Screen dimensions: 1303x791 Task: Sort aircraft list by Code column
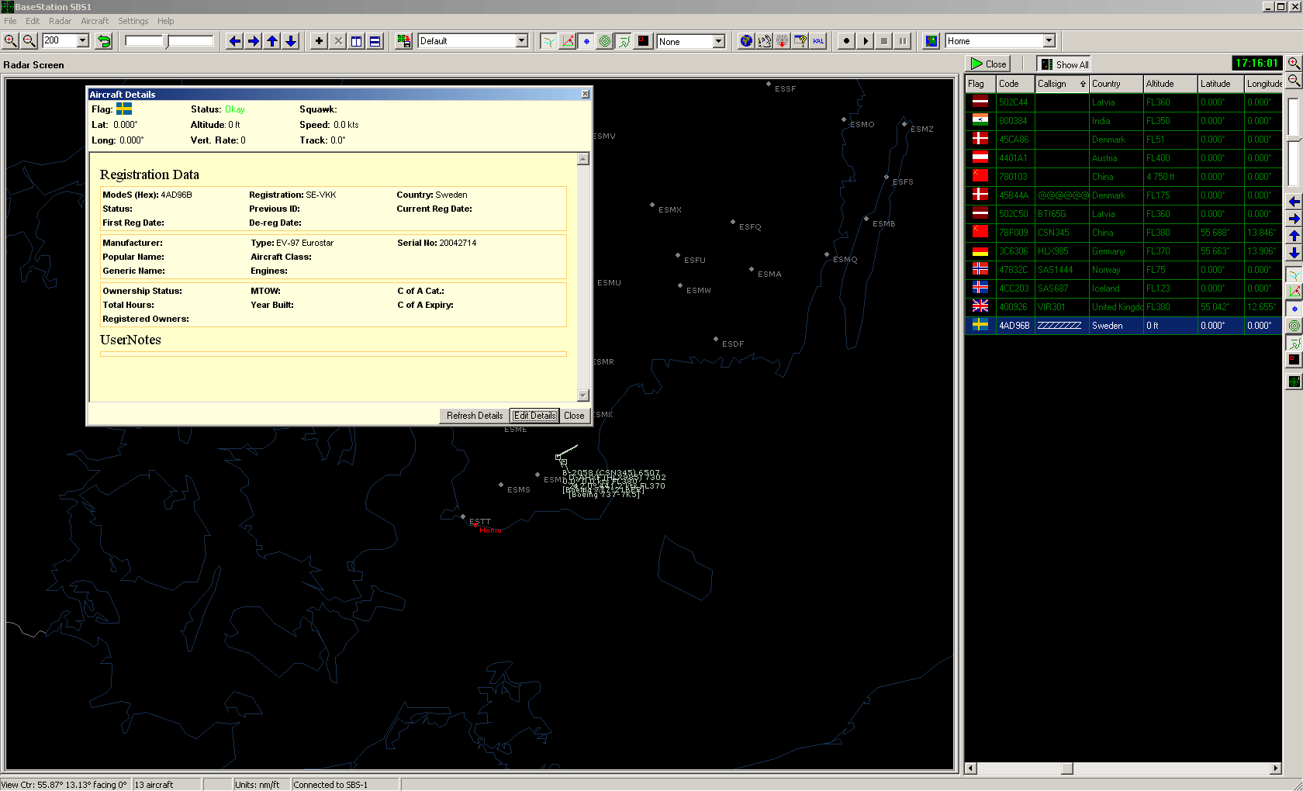[x=1015, y=84]
